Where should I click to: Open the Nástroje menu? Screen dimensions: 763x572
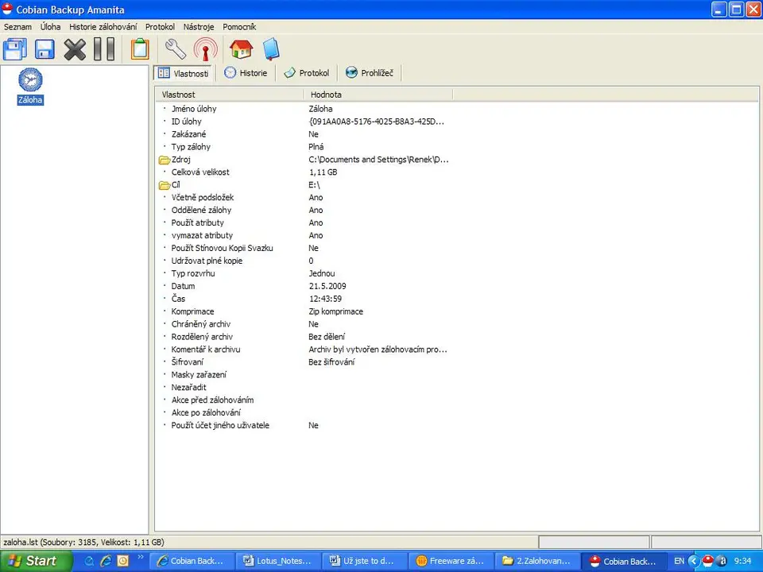point(199,27)
